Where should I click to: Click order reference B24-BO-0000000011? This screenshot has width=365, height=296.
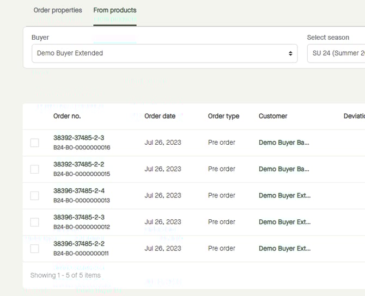[81, 254]
